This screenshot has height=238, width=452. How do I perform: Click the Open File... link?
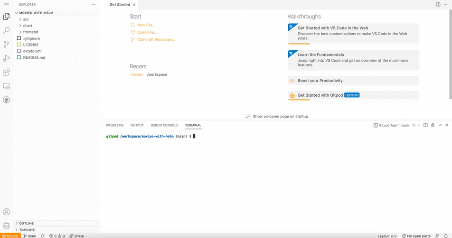coord(147,32)
